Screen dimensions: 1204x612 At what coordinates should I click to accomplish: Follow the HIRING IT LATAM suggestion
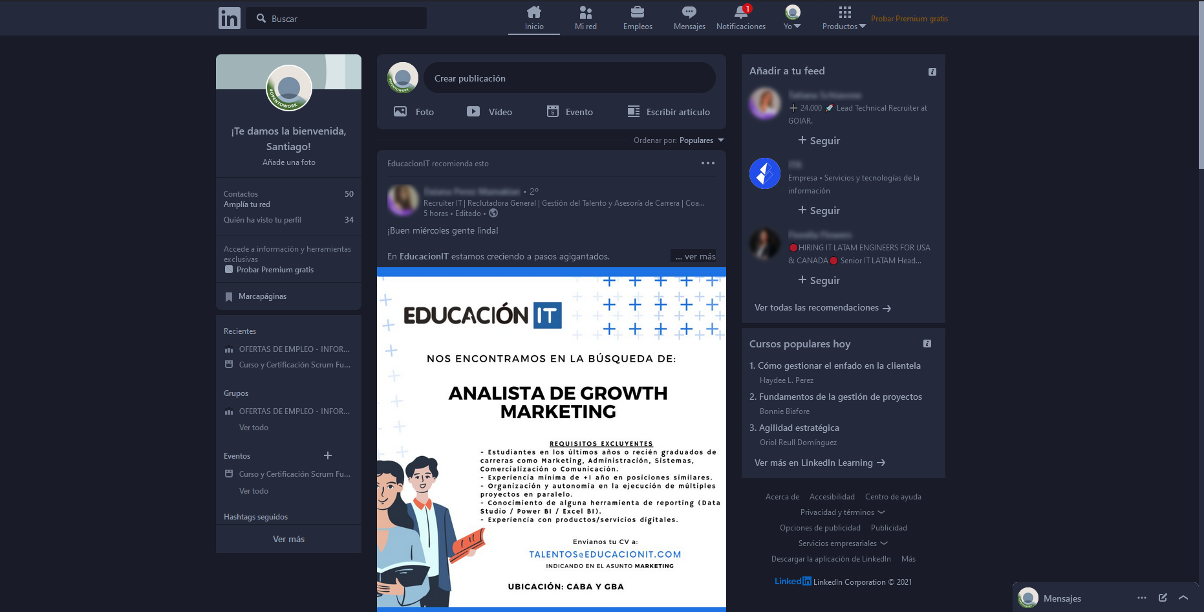[x=819, y=280]
